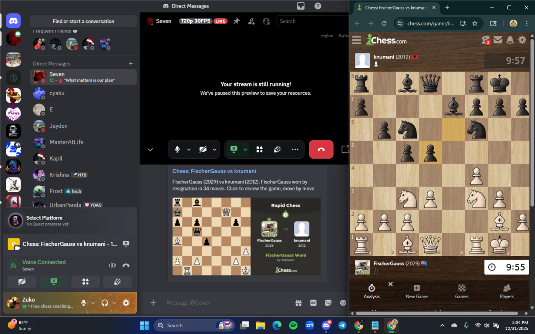
Task: Open screen share options dropdown arrow
Action: tap(245, 149)
